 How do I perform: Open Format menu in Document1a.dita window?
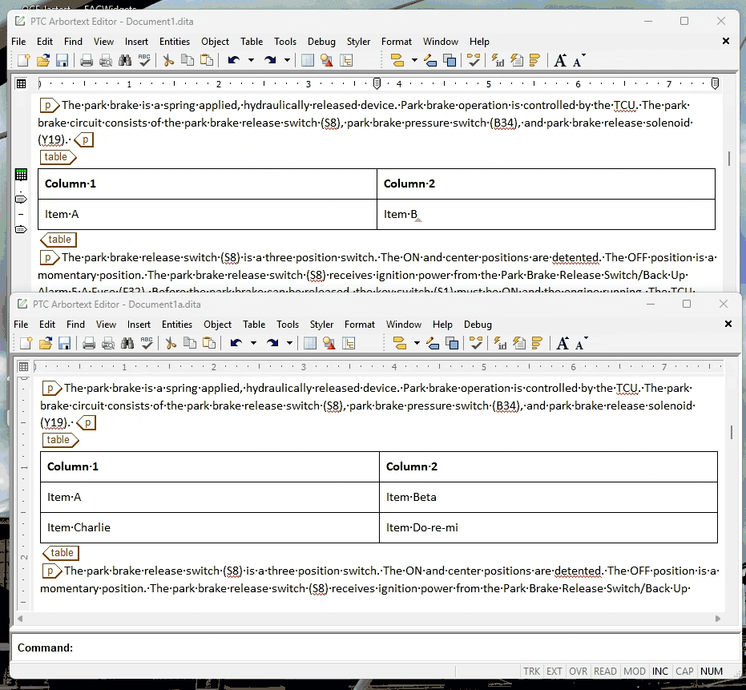pyautogui.click(x=360, y=324)
